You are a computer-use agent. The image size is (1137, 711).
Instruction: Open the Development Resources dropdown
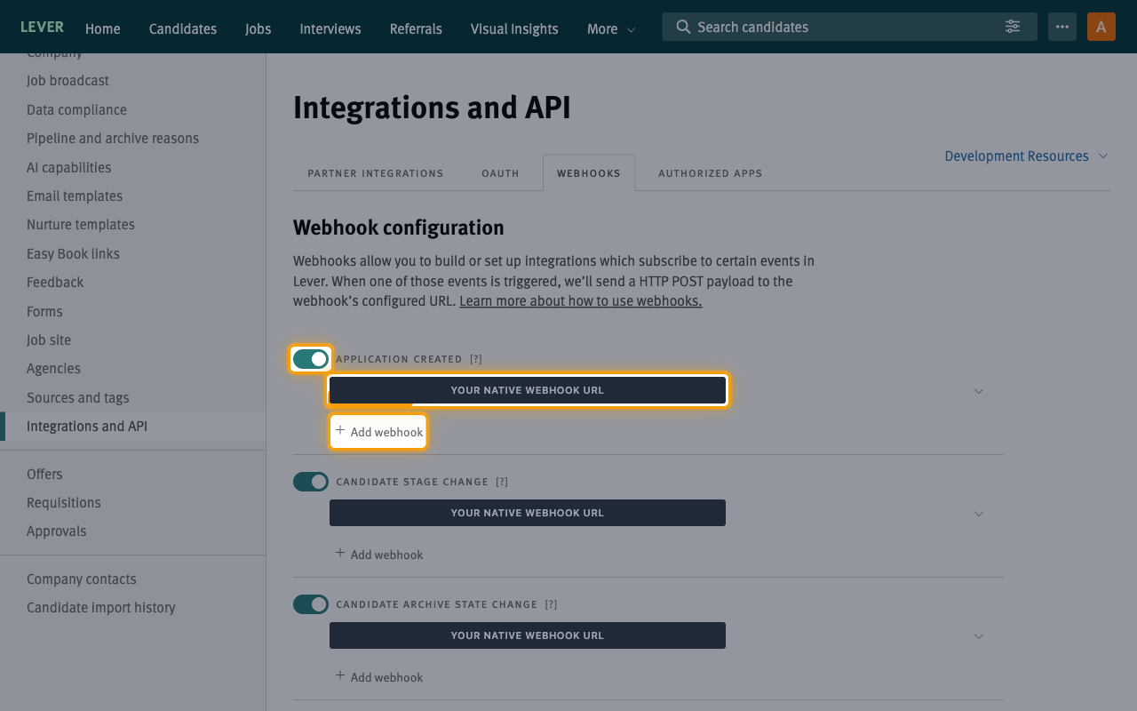tap(1026, 156)
